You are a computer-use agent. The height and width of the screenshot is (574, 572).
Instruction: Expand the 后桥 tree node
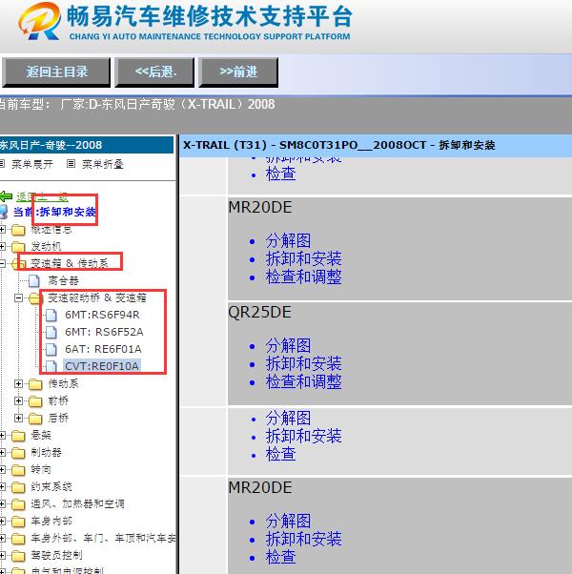pyautogui.click(x=18, y=418)
